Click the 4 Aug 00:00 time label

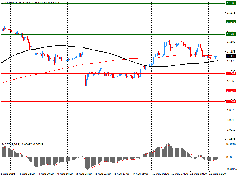[x=46, y=174]
